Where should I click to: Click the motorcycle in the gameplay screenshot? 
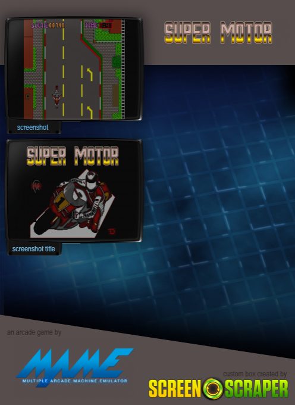pos(57,96)
